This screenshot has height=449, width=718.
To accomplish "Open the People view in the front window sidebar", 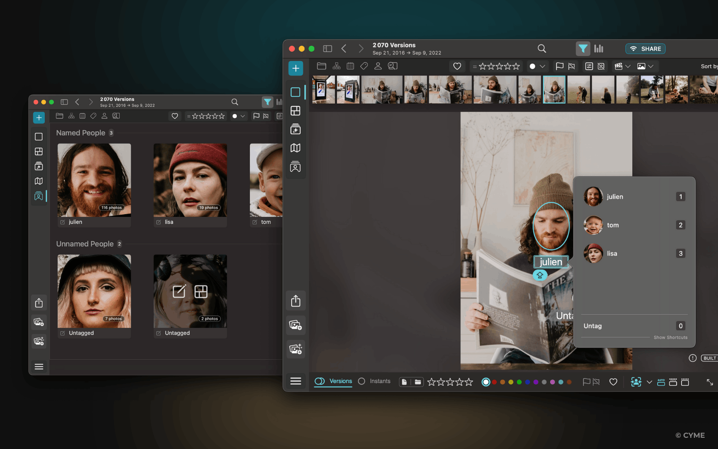I will (295, 167).
